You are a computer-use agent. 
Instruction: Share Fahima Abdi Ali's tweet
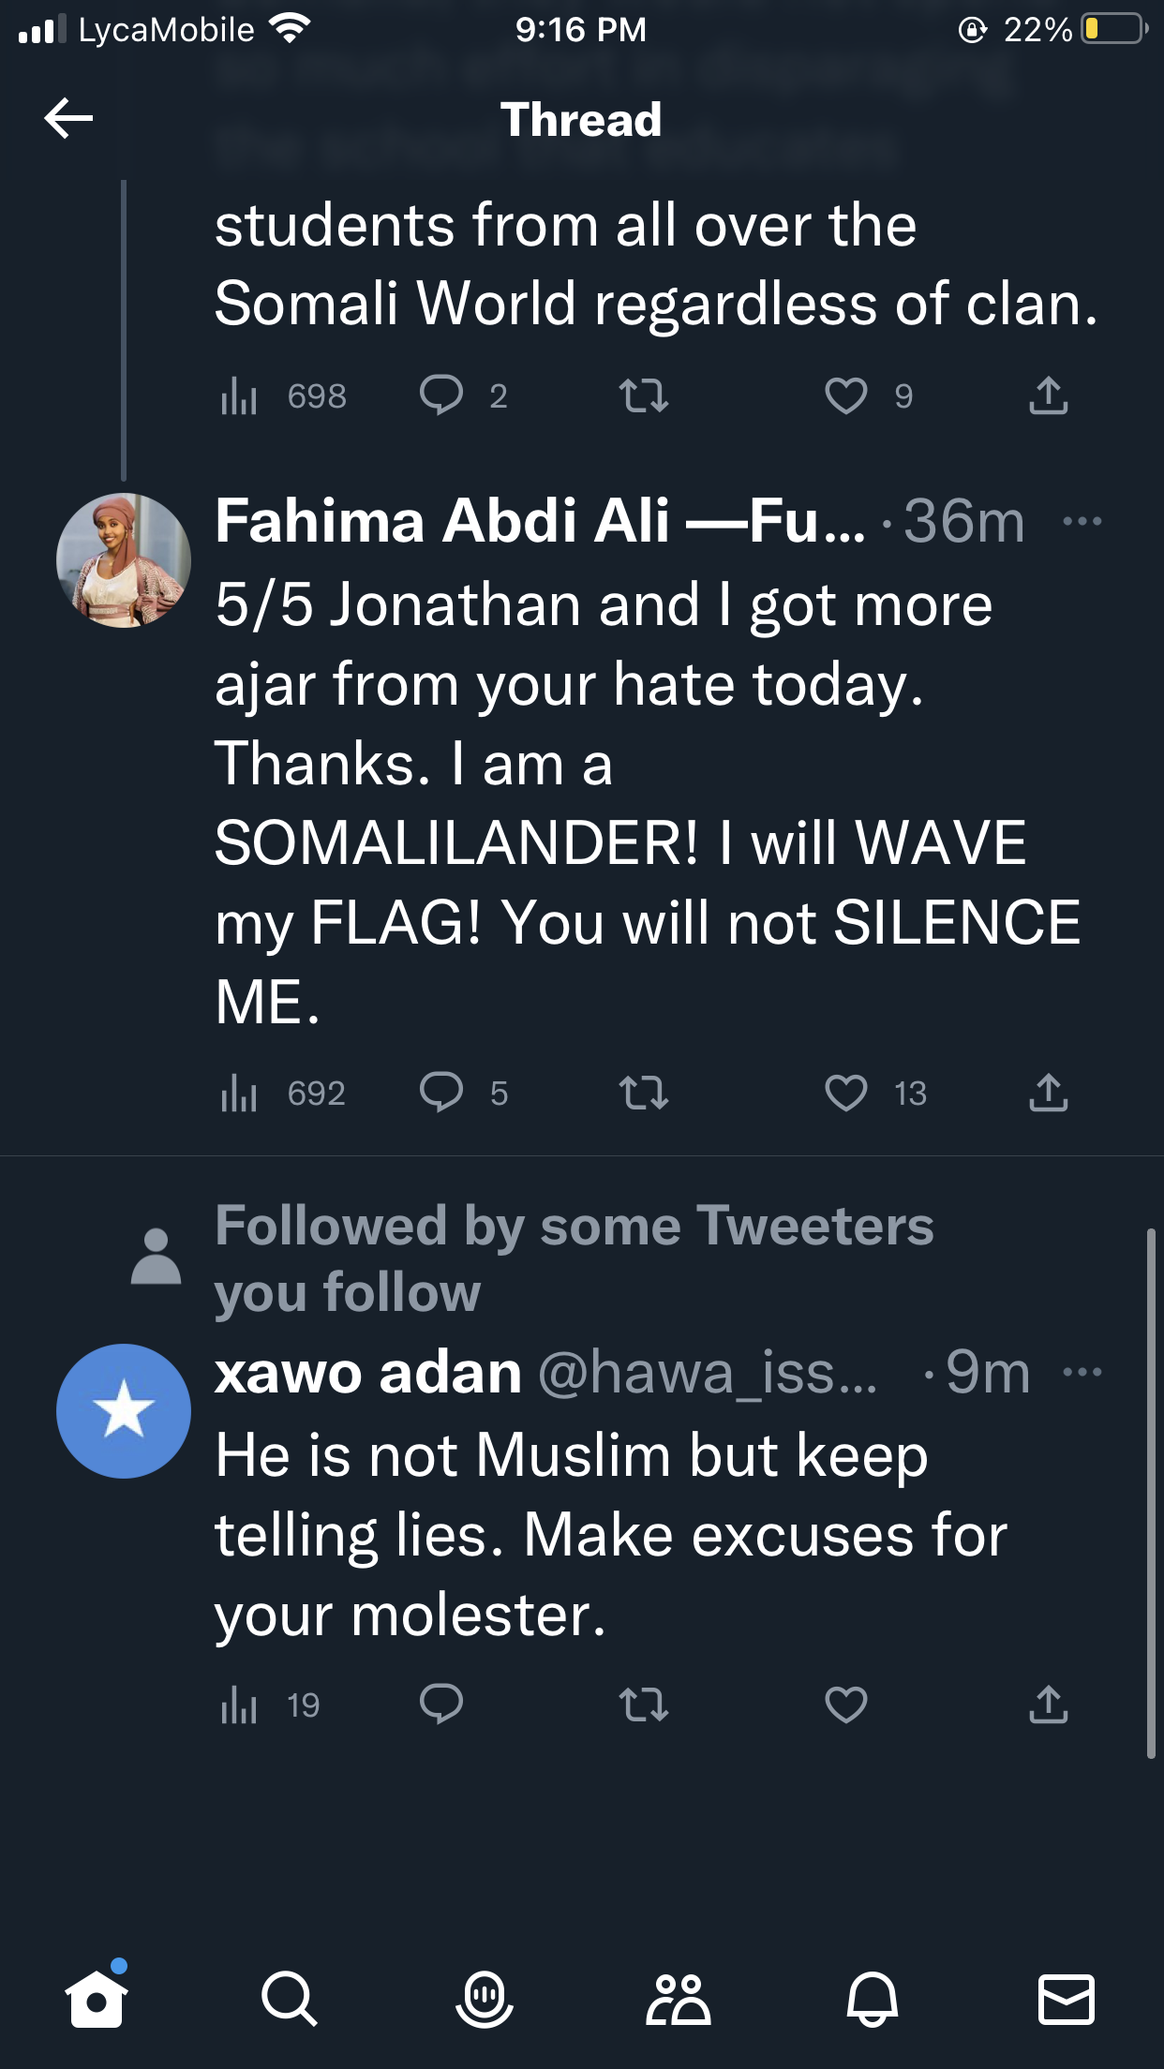(1048, 1093)
